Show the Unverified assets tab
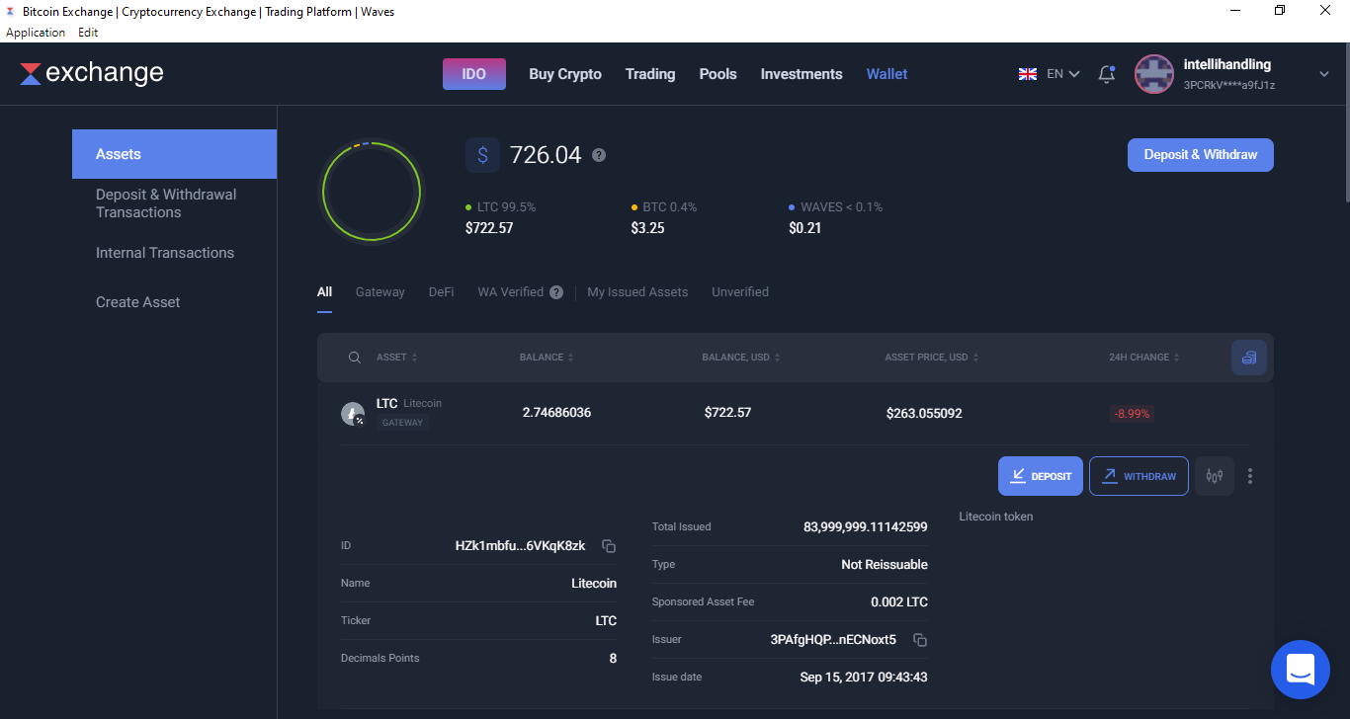 (x=740, y=292)
